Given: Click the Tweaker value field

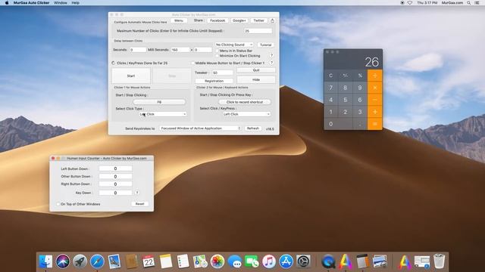Looking at the screenshot, I should pos(222,73).
